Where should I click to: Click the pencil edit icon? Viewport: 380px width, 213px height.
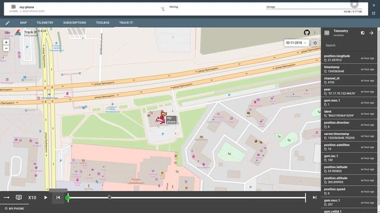click(7, 22)
